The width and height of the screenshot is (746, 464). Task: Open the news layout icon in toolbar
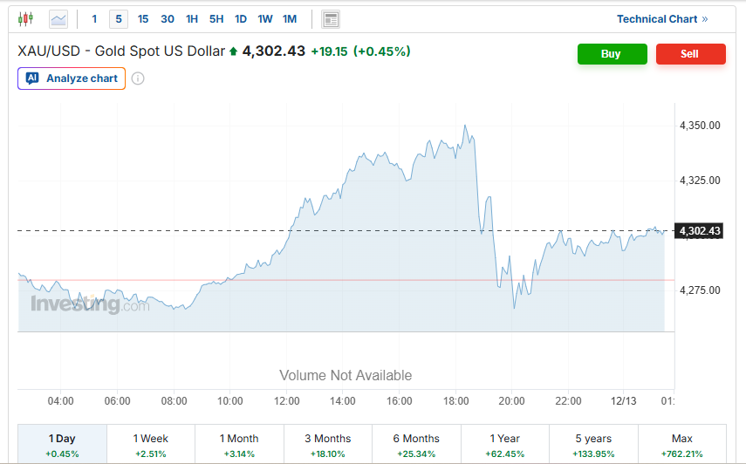pos(331,18)
